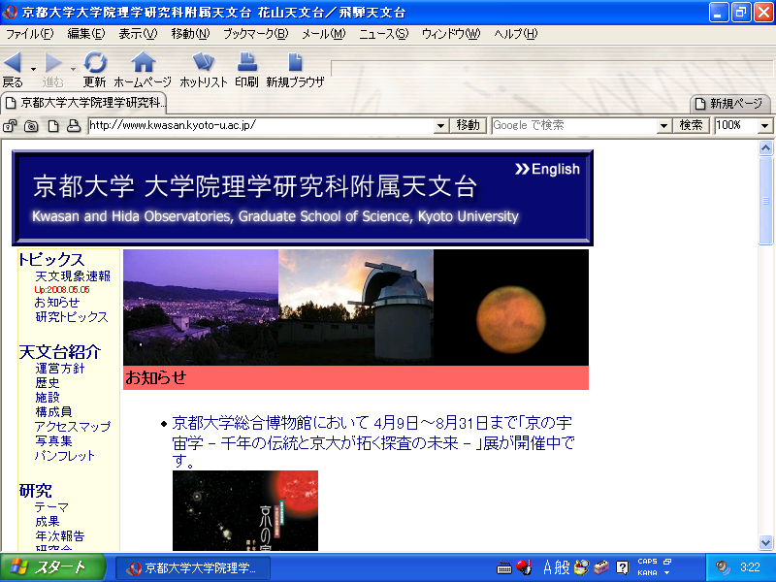This screenshot has height=582, width=776.
Task: Click the vertical scrollbar up arrow
Action: 765,147
